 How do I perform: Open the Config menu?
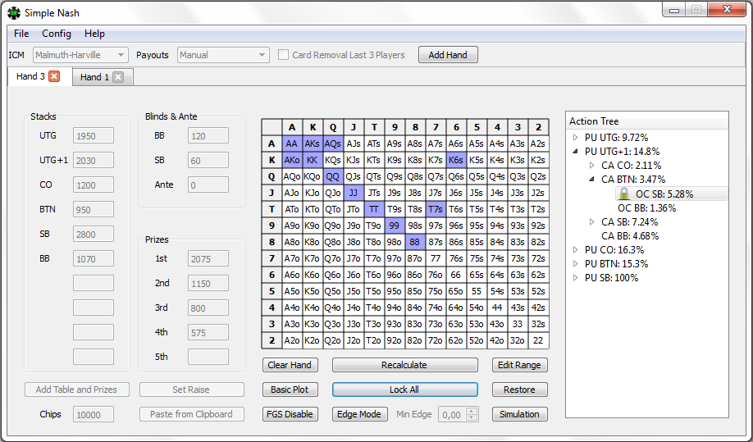[x=56, y=34]
